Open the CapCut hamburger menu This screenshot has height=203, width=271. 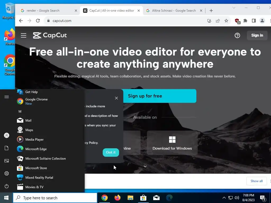(x=24, y=35)
